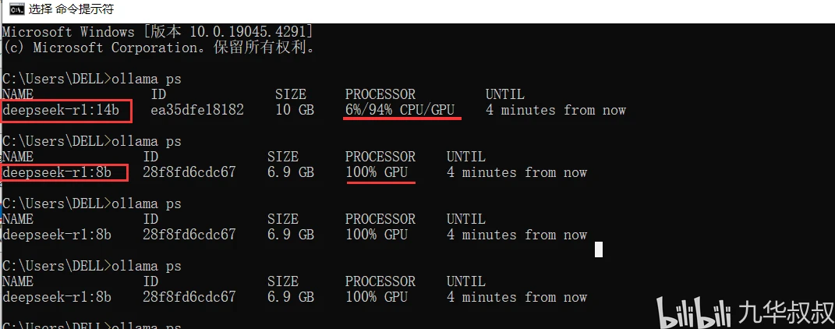Click the ID ea35dfe18182
Viewport: 835px width, 329px height.
click(197, 110)
